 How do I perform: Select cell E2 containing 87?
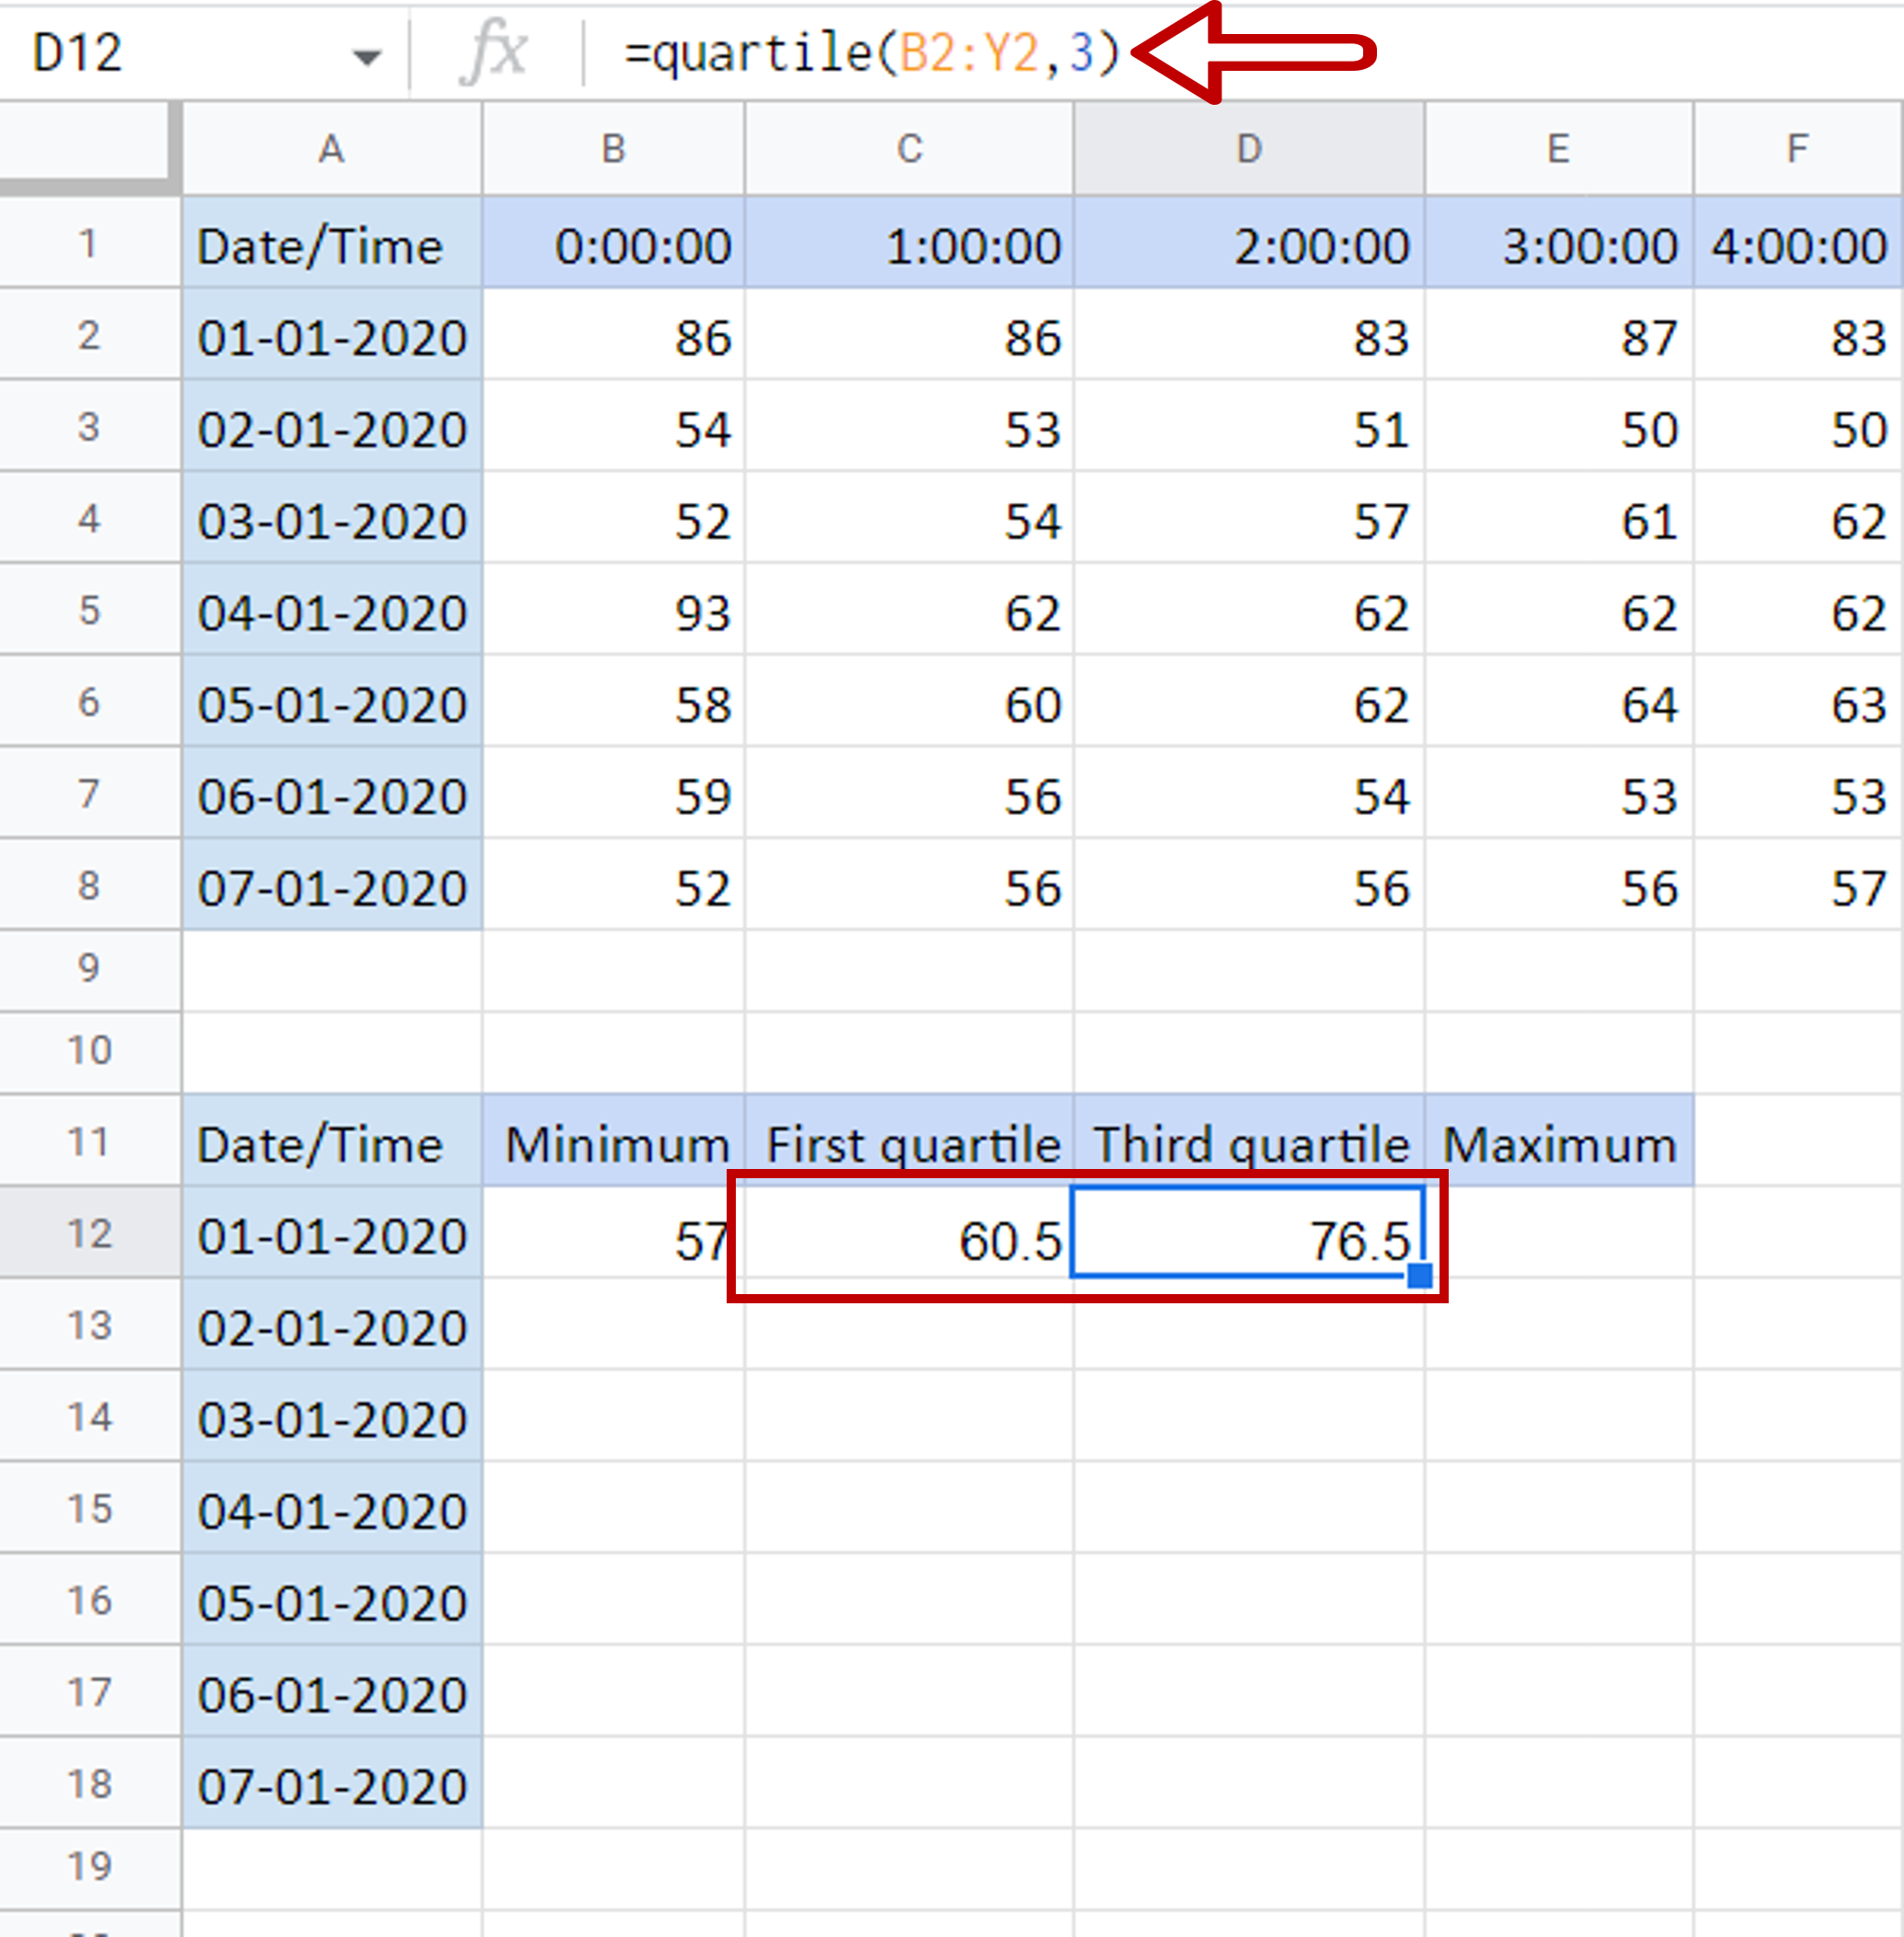(x=1559, y=334)
